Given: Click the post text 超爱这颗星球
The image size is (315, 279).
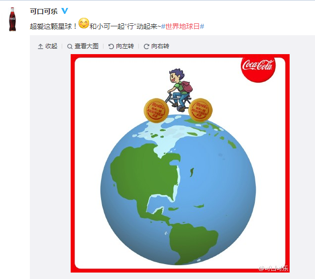Looking at the screenshot, I should [51, 26].
